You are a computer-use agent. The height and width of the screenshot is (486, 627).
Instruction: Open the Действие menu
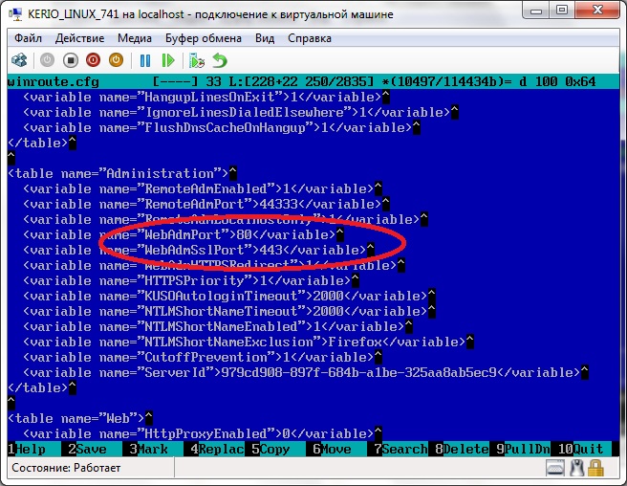tap(79, 38)
